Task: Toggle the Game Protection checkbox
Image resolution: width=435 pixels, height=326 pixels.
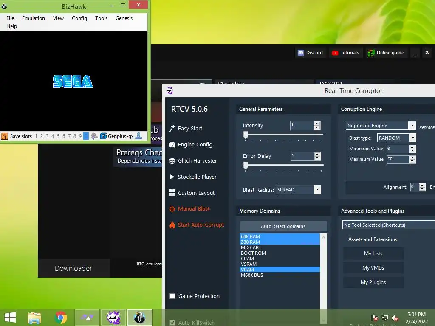Action: pos(172,296)
